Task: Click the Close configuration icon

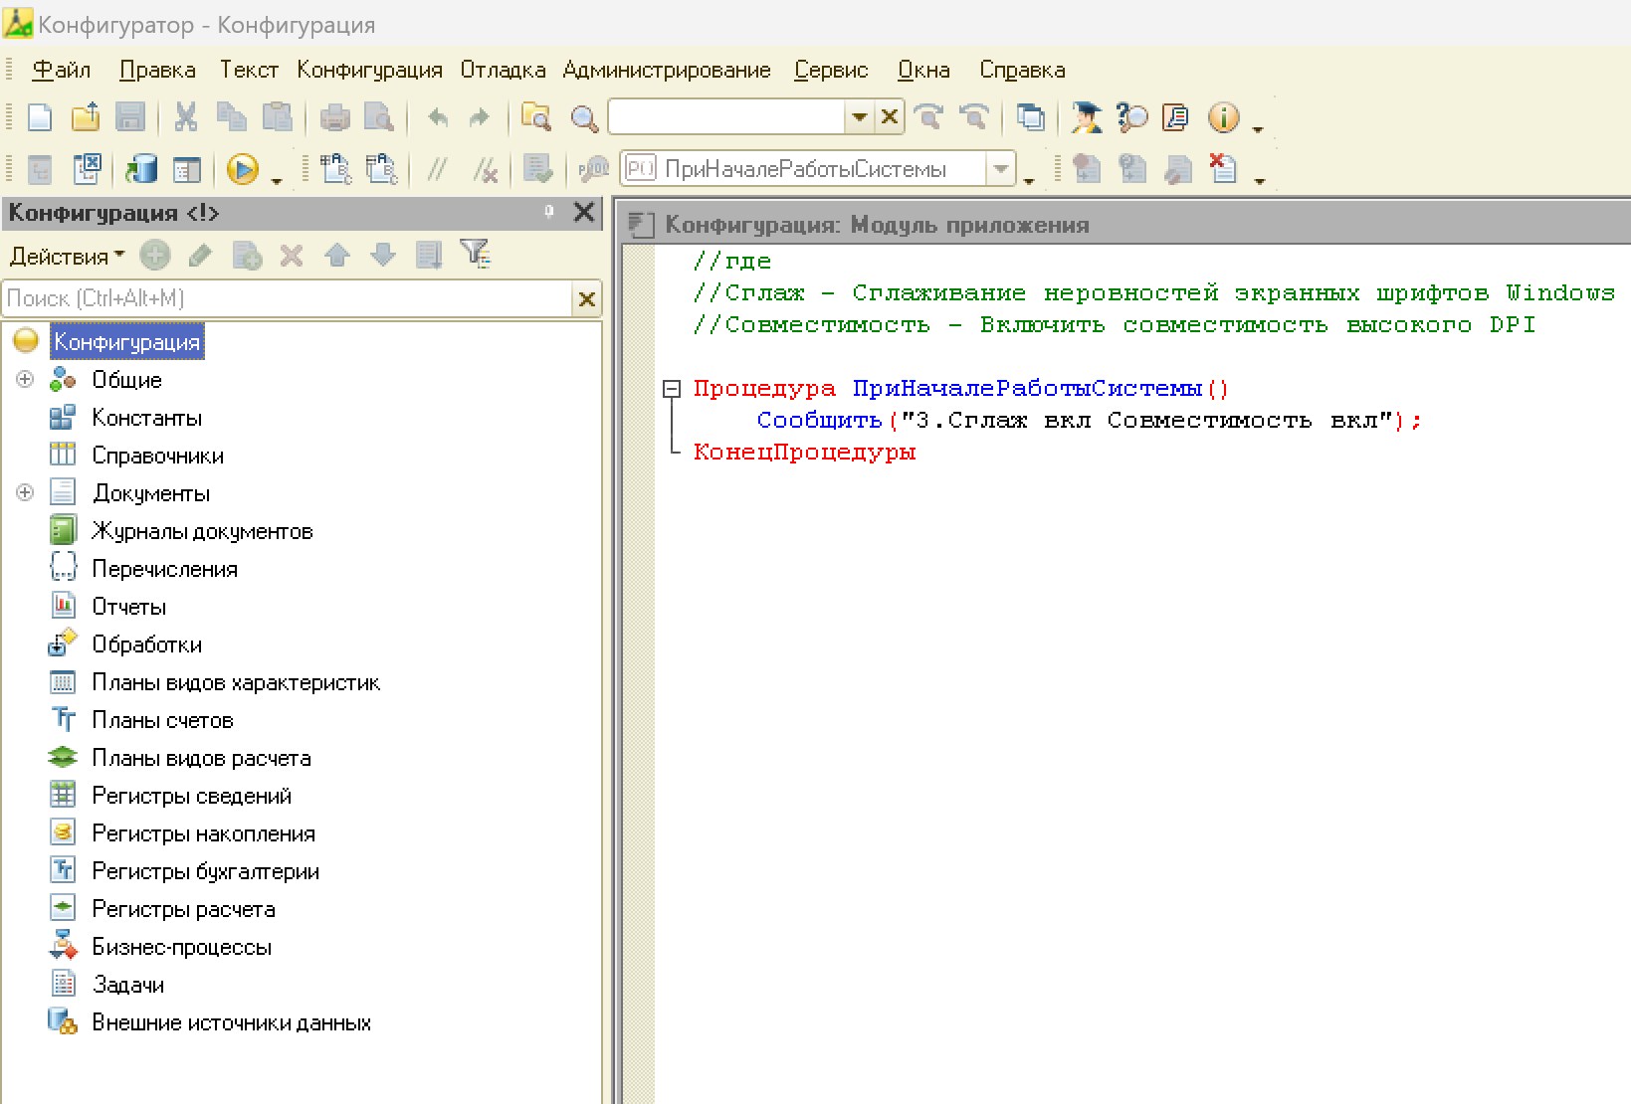Action: (88, 169)
